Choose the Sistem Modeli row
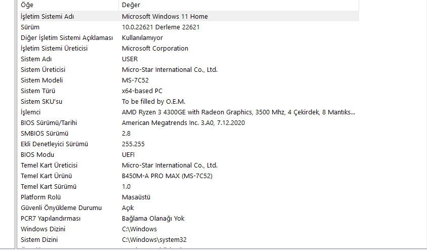Viewport: 427px width, 250px height. click(x=40, y=80)
